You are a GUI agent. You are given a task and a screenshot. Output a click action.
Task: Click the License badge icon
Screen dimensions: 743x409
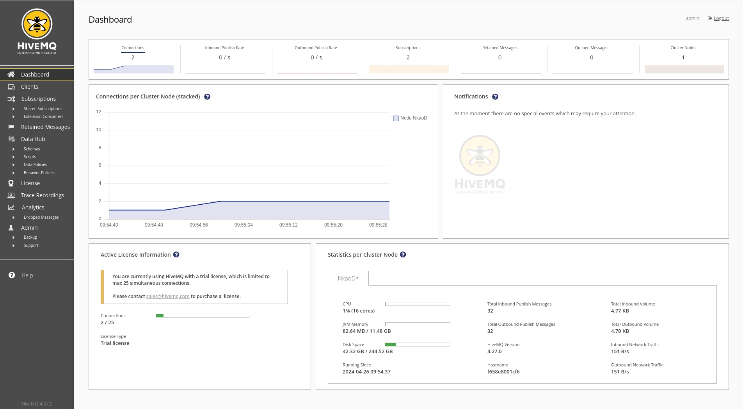pyautogui.click(x=11, y=183)
